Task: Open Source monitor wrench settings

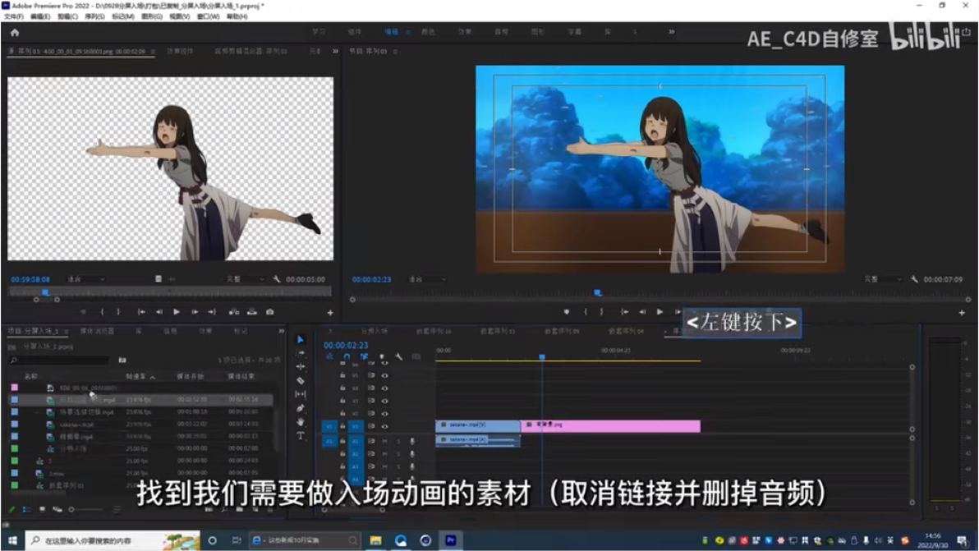Action: 277,279
